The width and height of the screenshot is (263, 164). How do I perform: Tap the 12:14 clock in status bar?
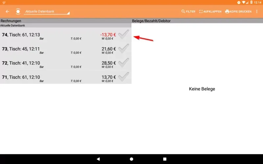tap(257, 2)
